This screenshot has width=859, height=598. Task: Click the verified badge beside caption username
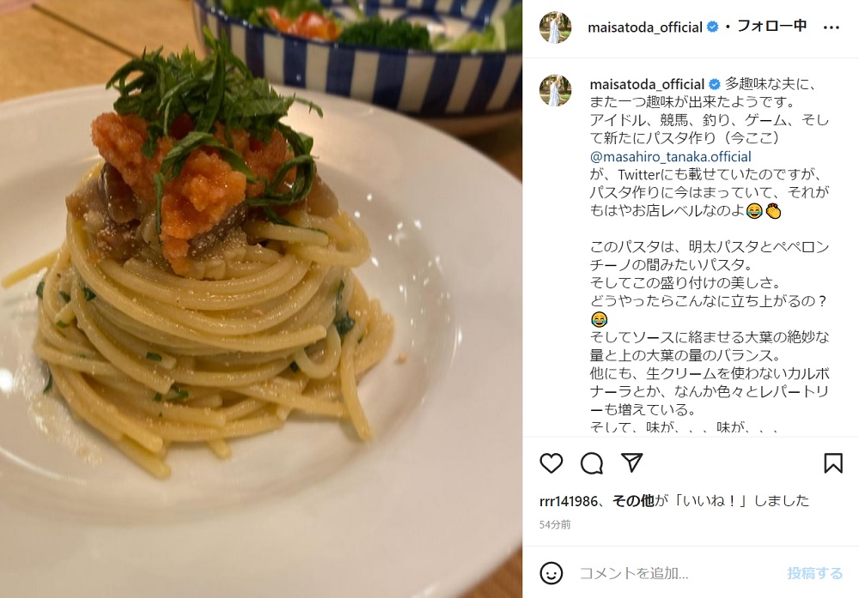click(x=715, y=84)
